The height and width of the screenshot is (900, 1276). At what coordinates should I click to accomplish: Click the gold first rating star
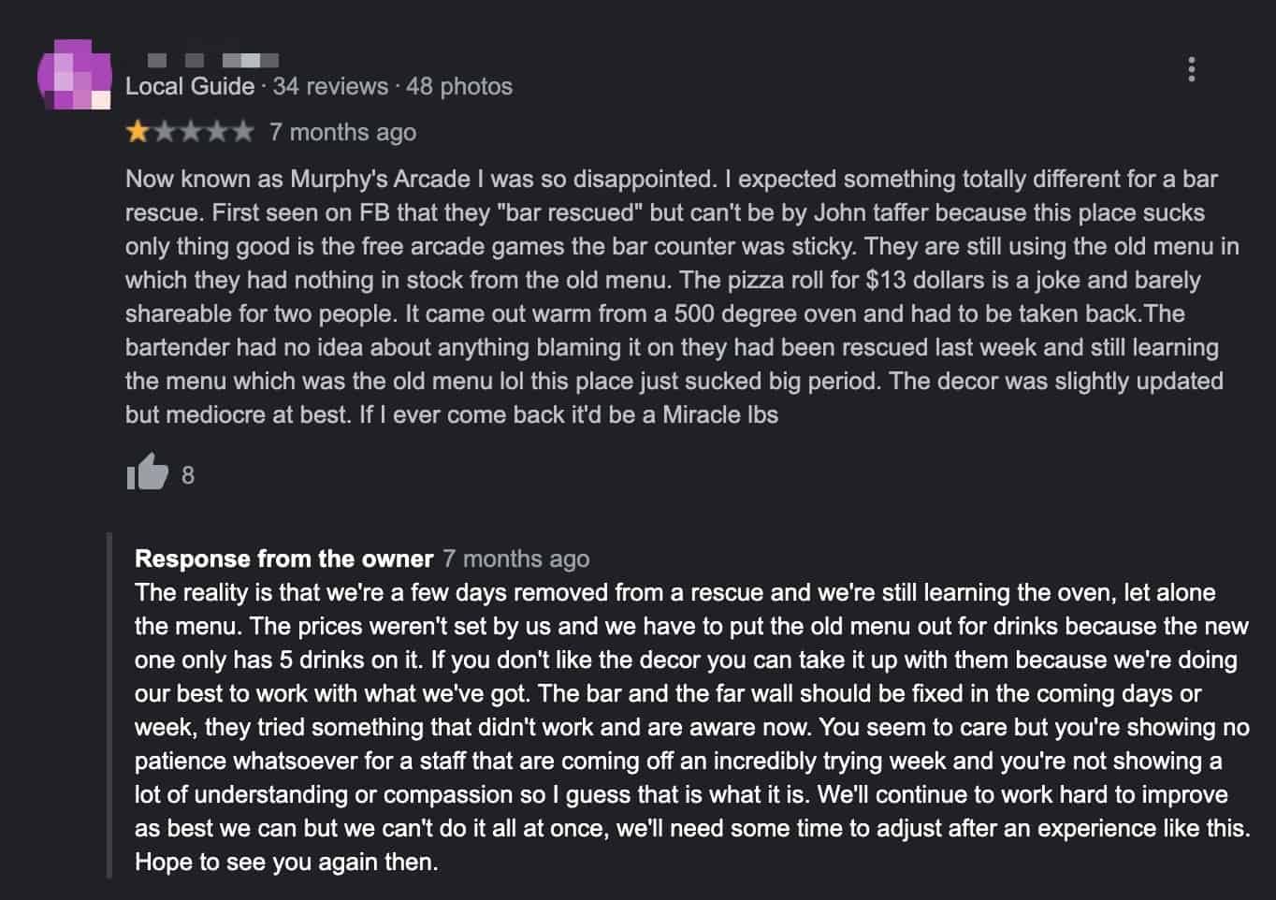138,131
